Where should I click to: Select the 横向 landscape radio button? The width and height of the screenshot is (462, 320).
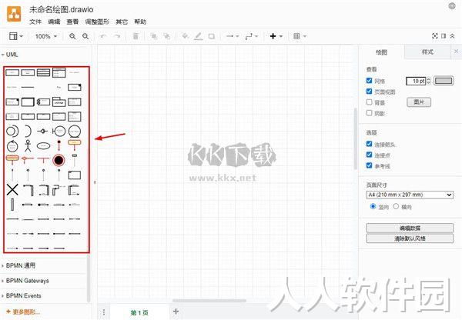pos(396,206)
